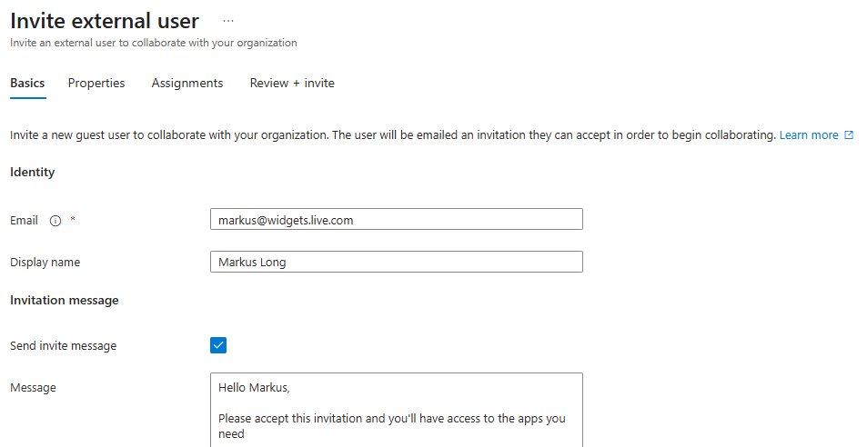
Task: Click the Email field label
Action: pos(24,221)
